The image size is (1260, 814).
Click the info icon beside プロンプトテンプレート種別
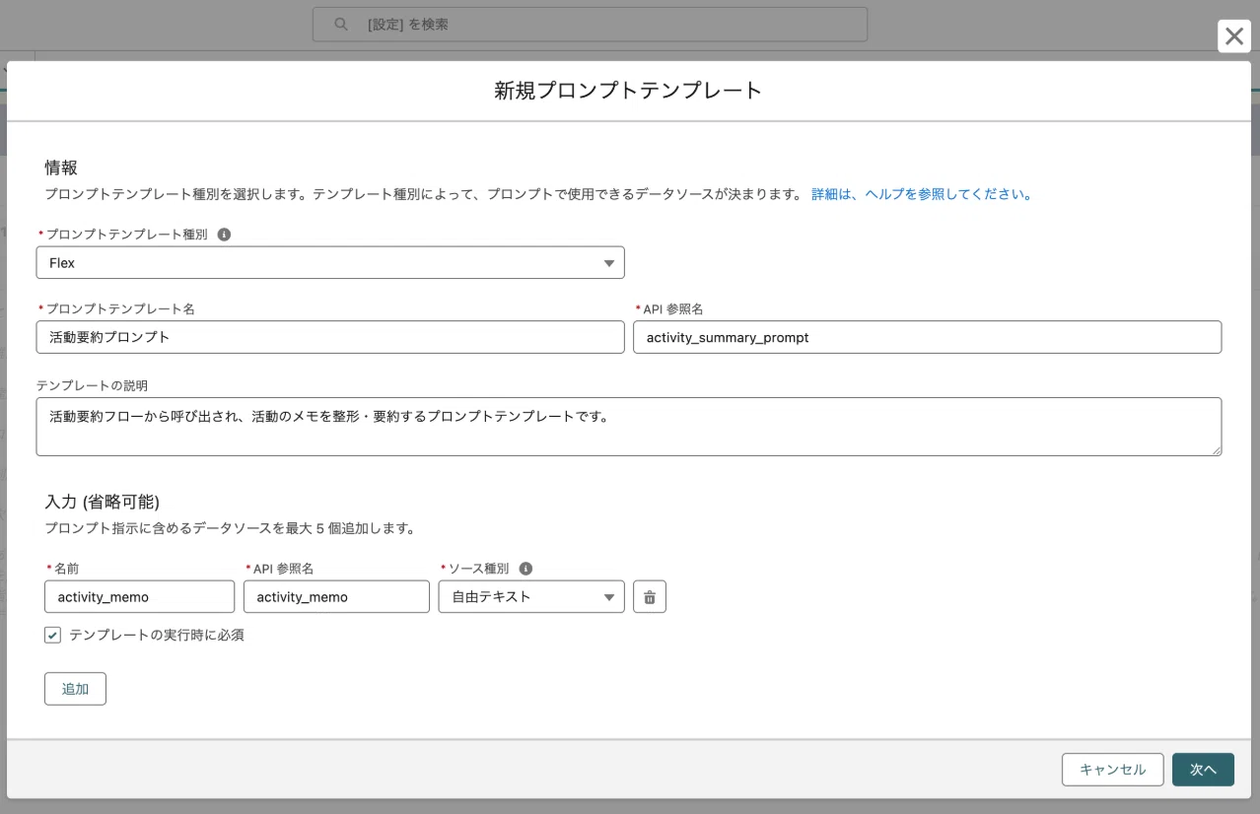(x=224, y=235)
